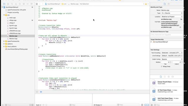Show the File inspector
188x106 pixels.
165,4
